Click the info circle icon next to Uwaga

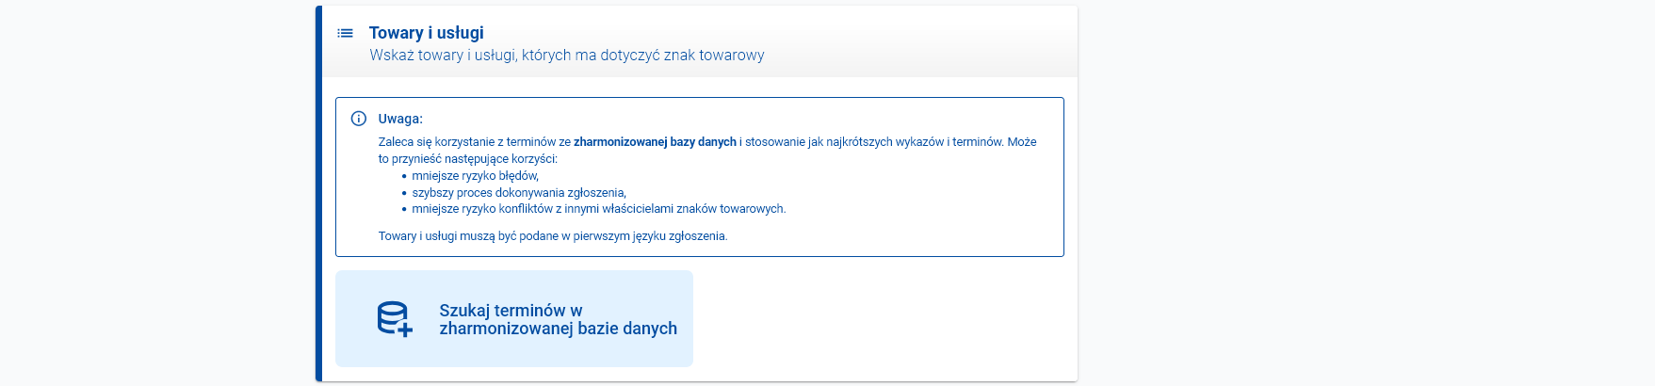[359, 119]
